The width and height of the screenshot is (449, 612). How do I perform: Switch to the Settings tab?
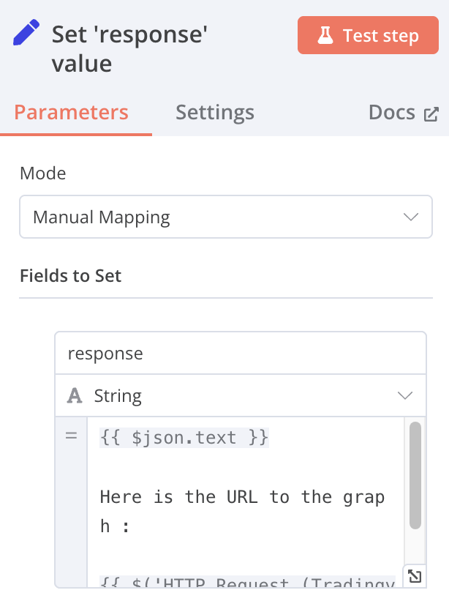[215, 113]
